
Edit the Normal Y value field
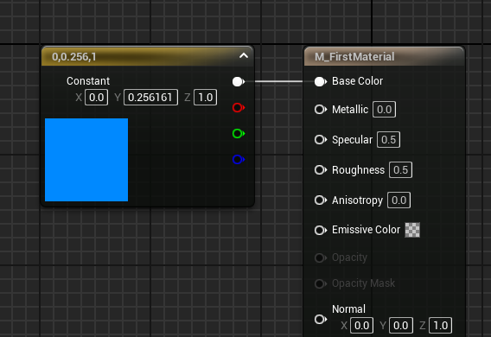[401, 326]
